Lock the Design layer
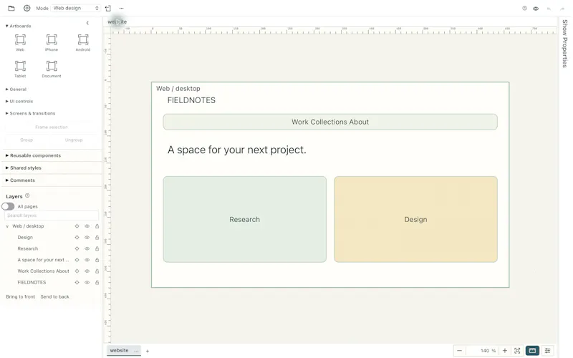Viewport: 573px width, 358px height. [x=97, y=238]
